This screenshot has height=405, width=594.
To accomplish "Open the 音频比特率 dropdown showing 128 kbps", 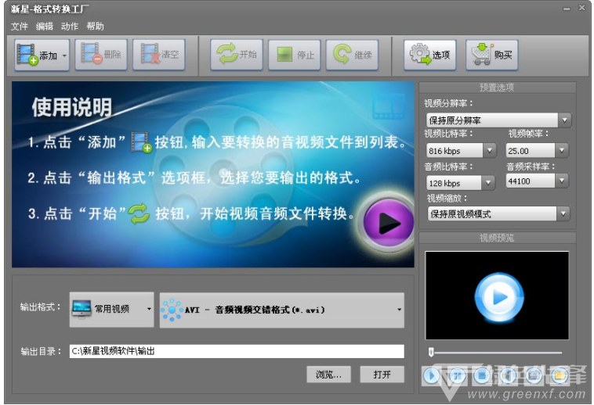I will 460,183.
